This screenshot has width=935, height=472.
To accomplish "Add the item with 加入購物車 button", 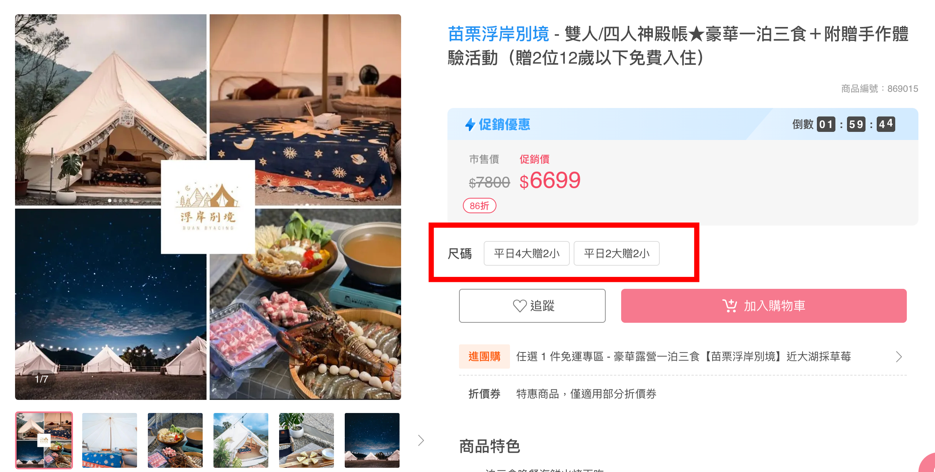I will (x=764, y=306).
